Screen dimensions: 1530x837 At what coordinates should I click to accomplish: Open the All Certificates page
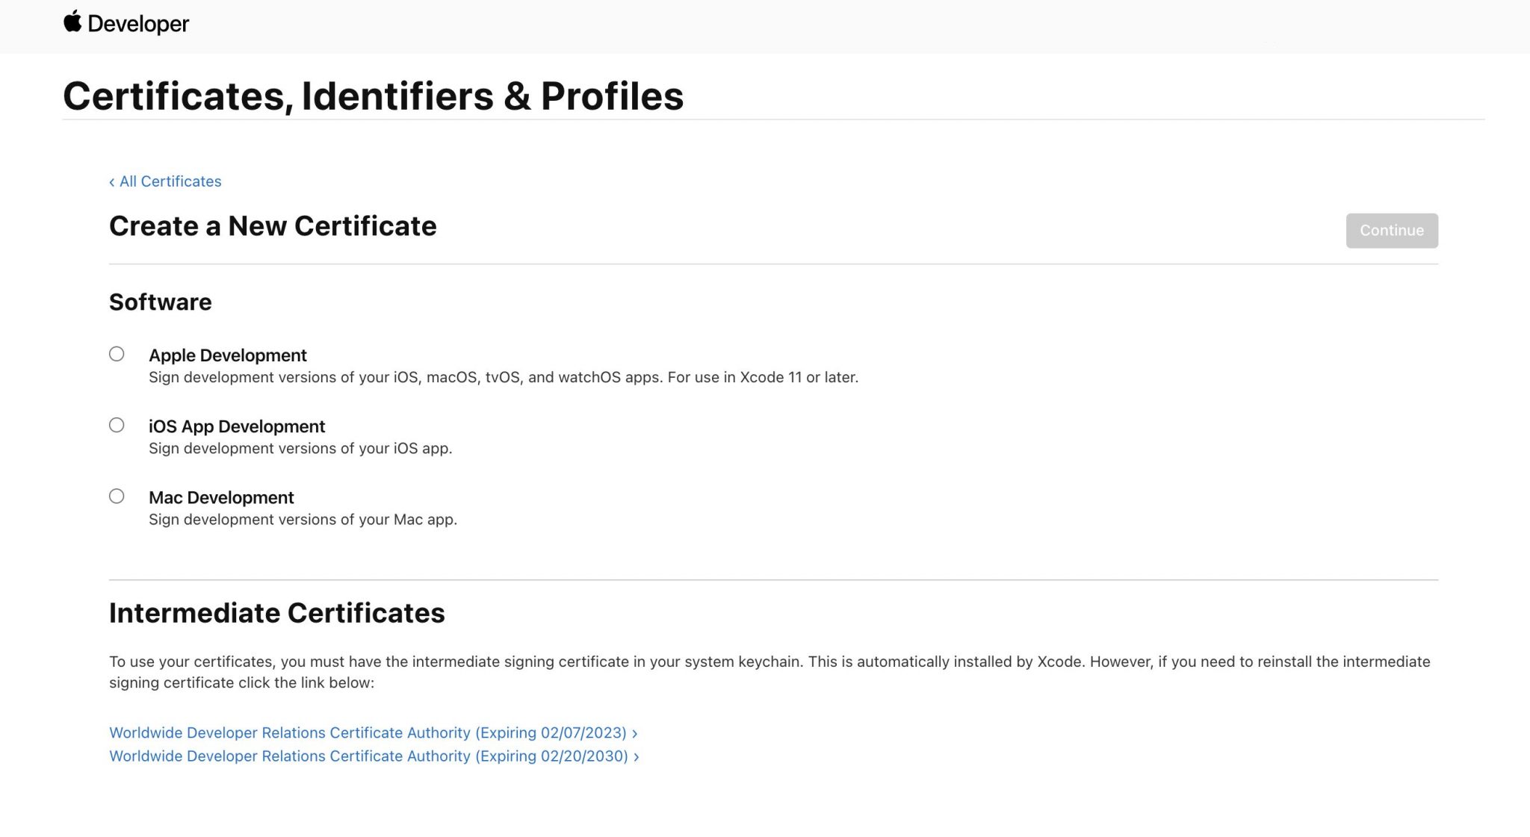click(x=170, y=181)
